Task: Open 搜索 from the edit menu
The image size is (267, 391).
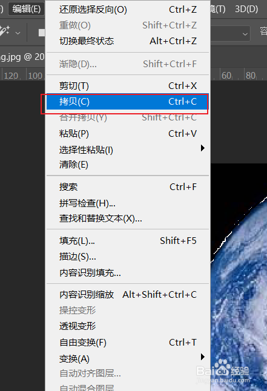Action: pyautogui.click(x=128, y=187)
